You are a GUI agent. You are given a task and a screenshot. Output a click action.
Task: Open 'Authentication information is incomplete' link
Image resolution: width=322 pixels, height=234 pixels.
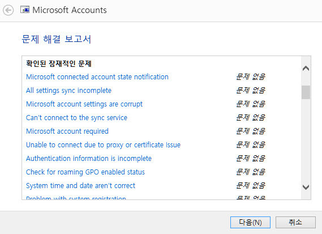pyautogui.click(x=89, y=158)
